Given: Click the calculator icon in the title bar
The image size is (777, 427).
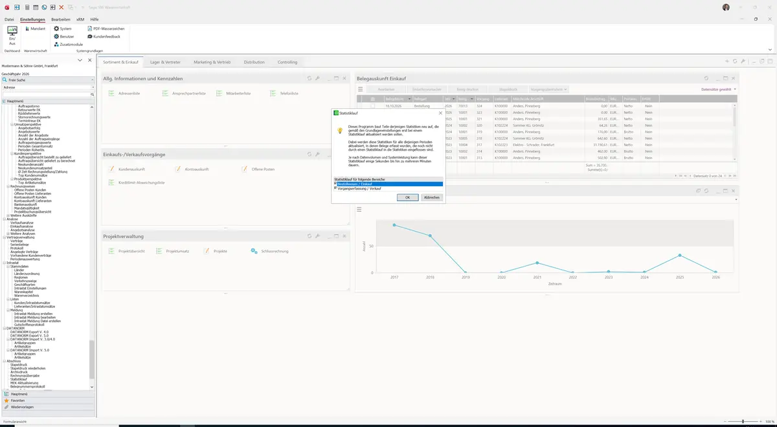Looking at the screenshot, I should [x=27, y=7].
